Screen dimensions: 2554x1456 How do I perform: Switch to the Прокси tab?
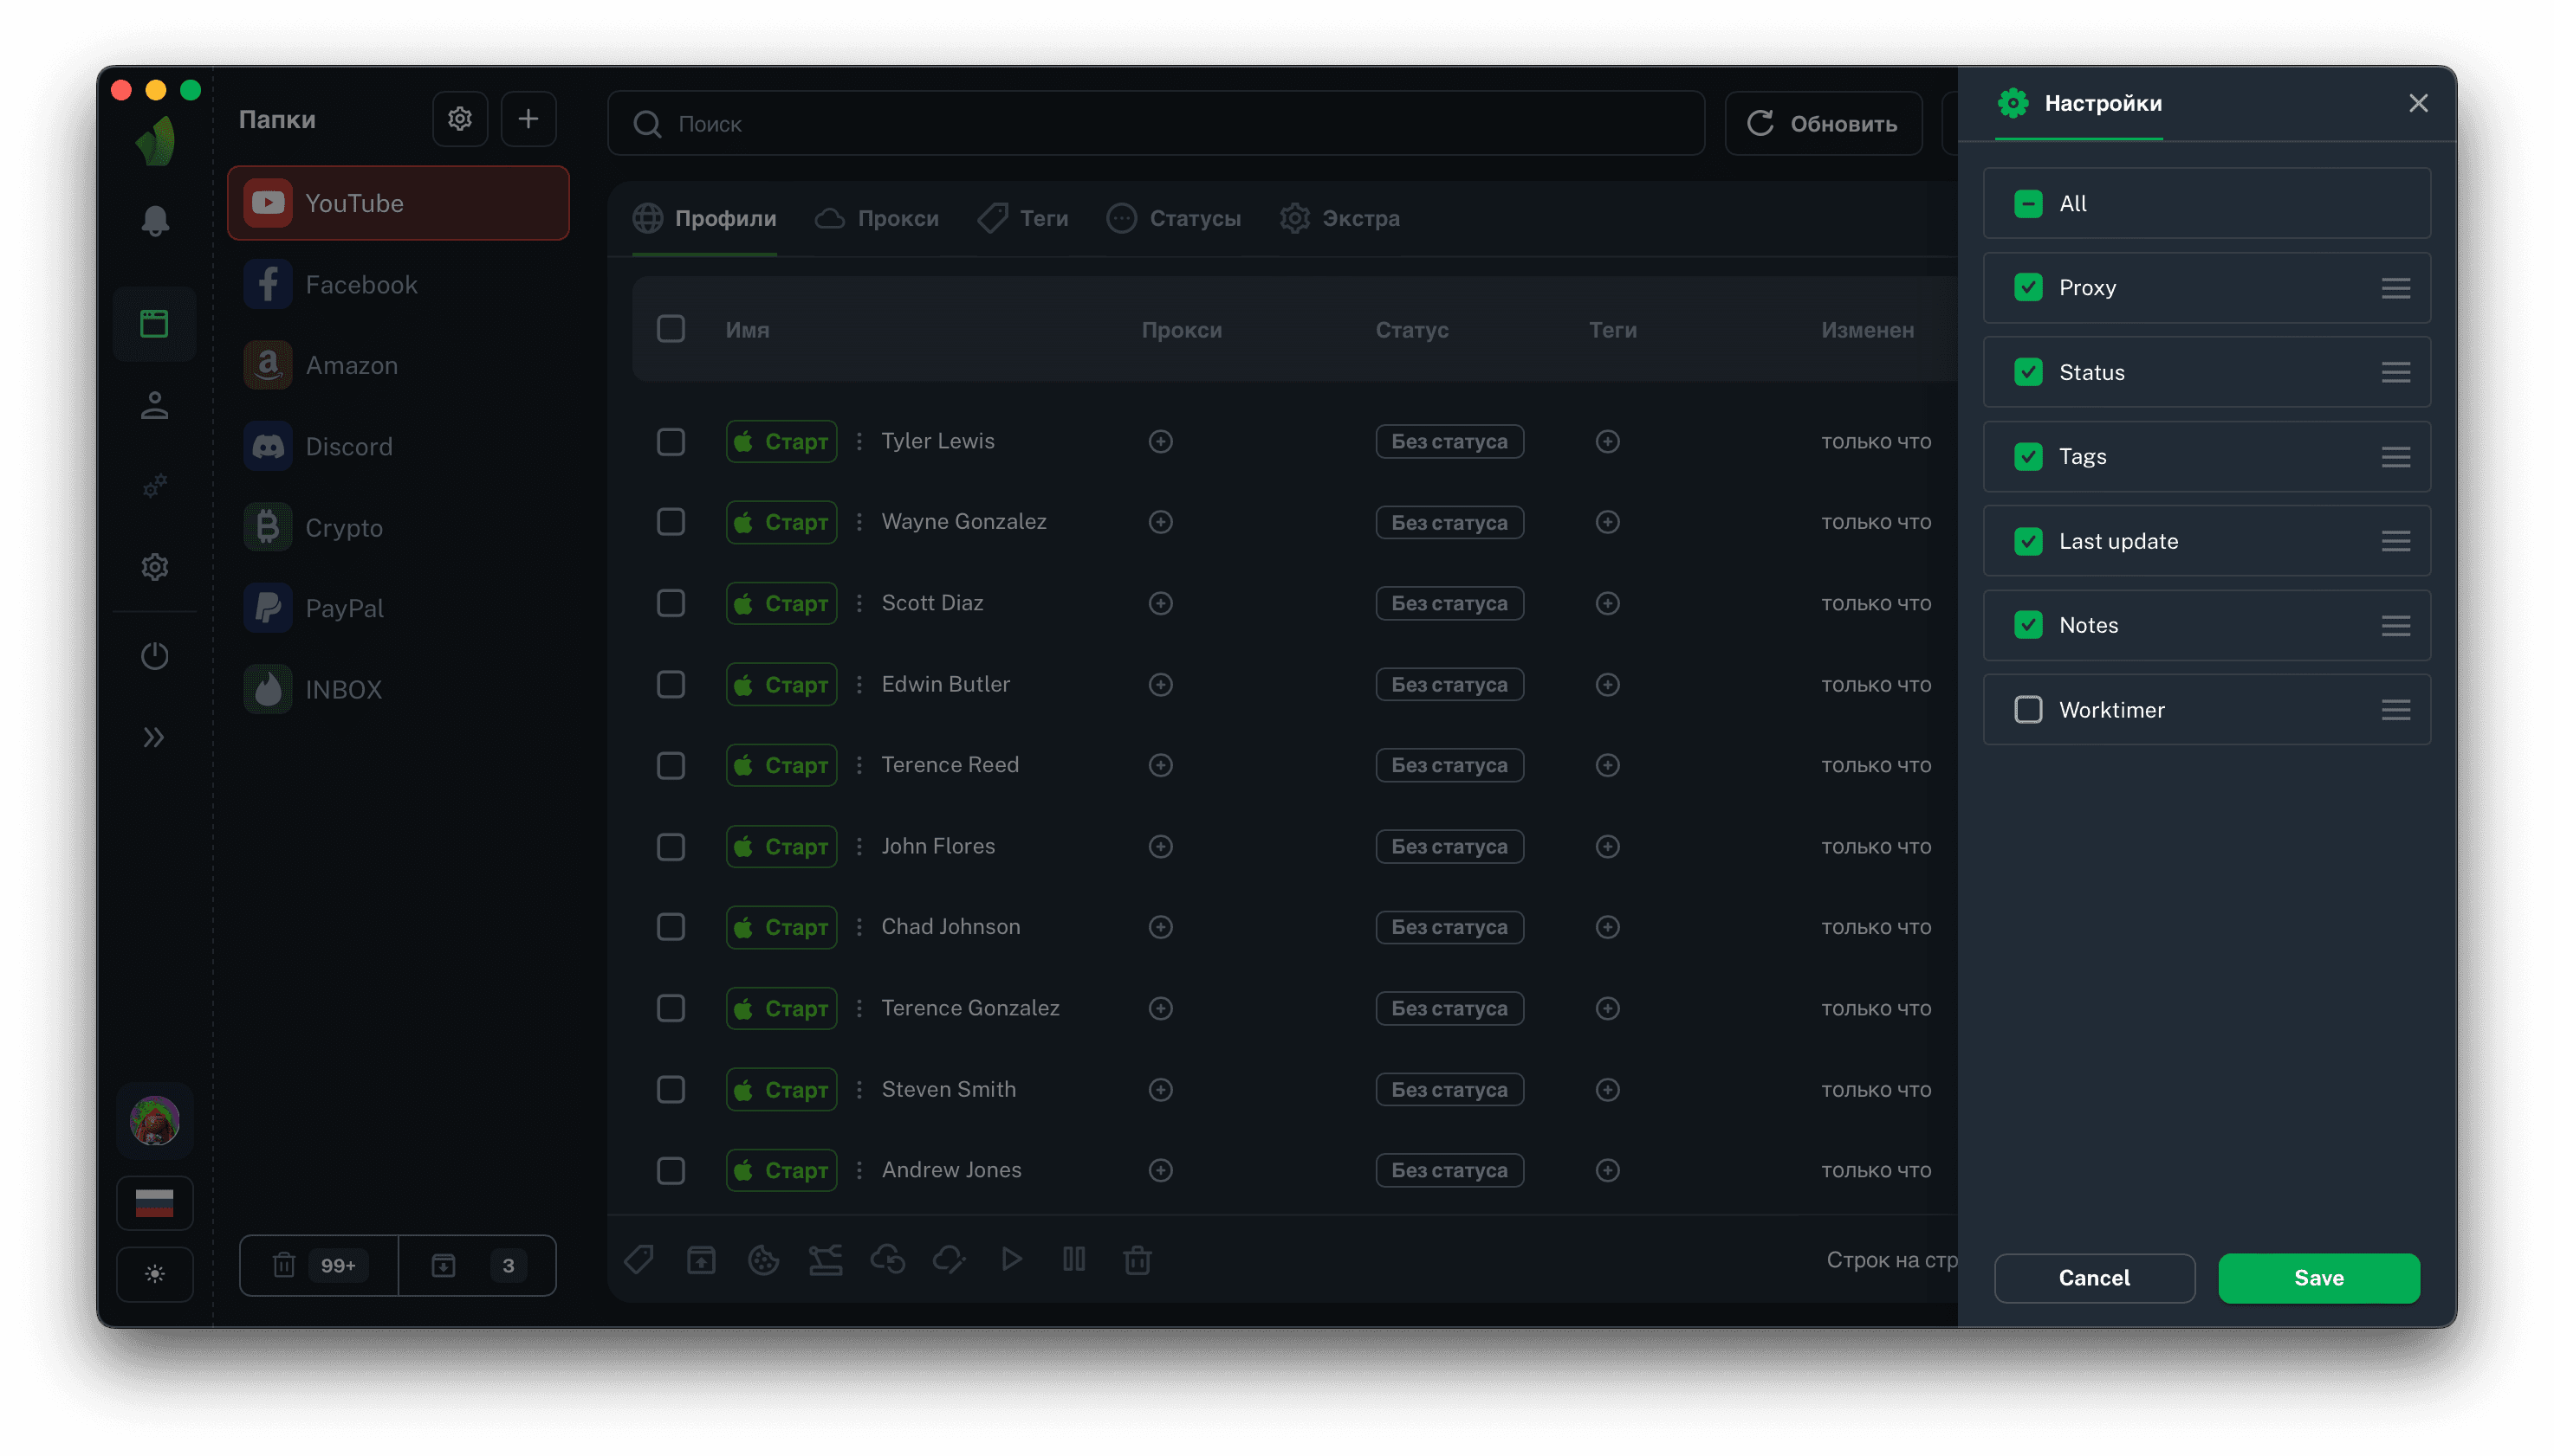(x=877, y=218)
